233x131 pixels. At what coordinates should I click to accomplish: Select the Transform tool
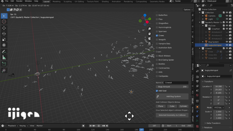[x=4, y=45]
